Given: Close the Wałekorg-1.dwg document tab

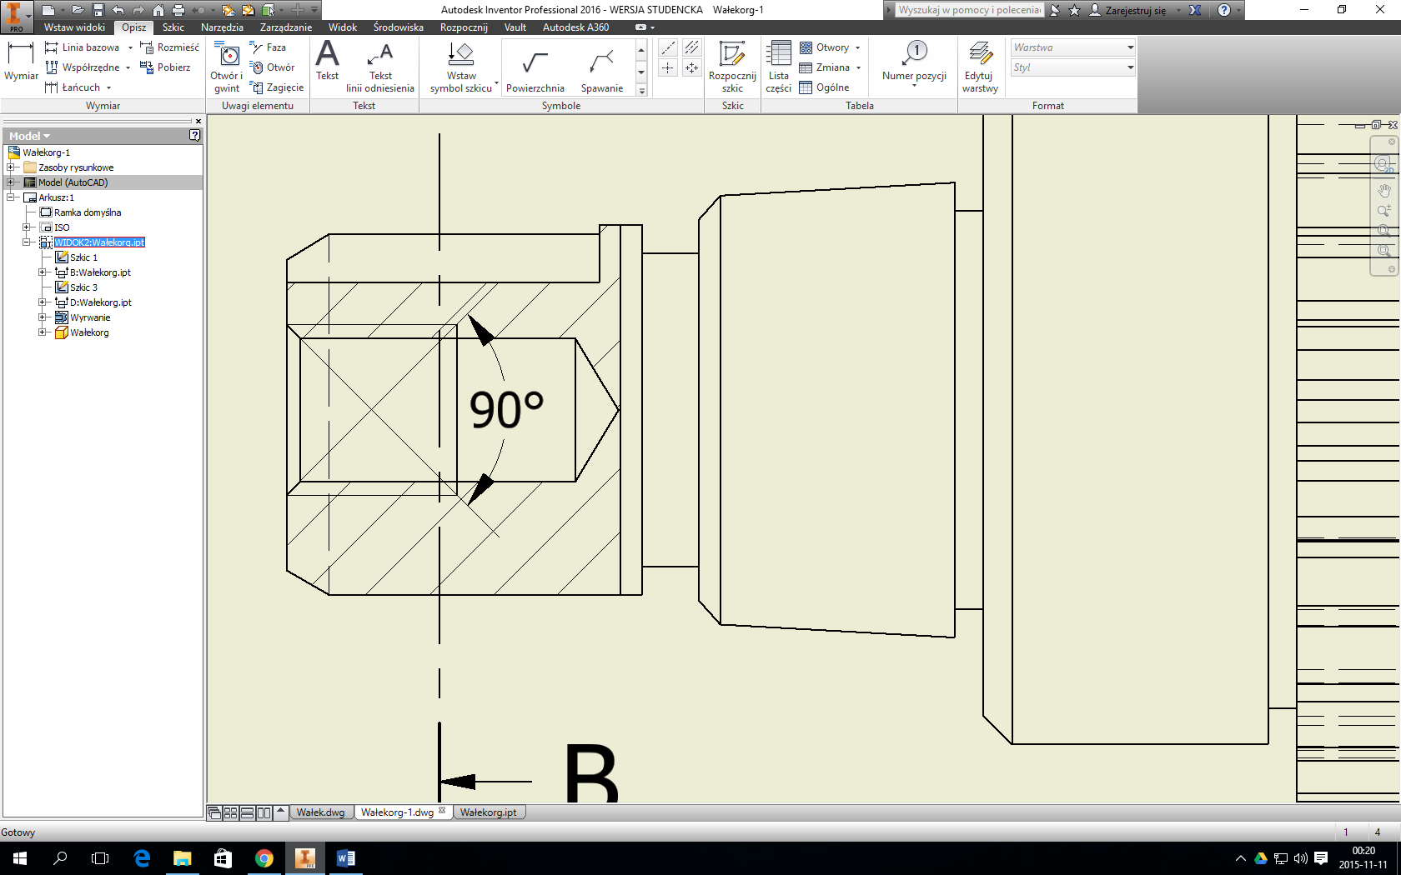Looking at the screenshot, I should (442, 811).
